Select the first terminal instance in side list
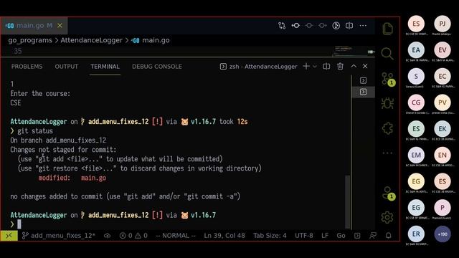 click(363, 80)
